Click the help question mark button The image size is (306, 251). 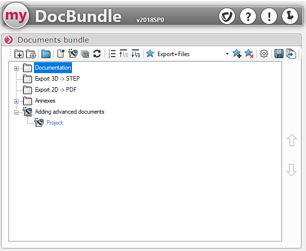248,17
